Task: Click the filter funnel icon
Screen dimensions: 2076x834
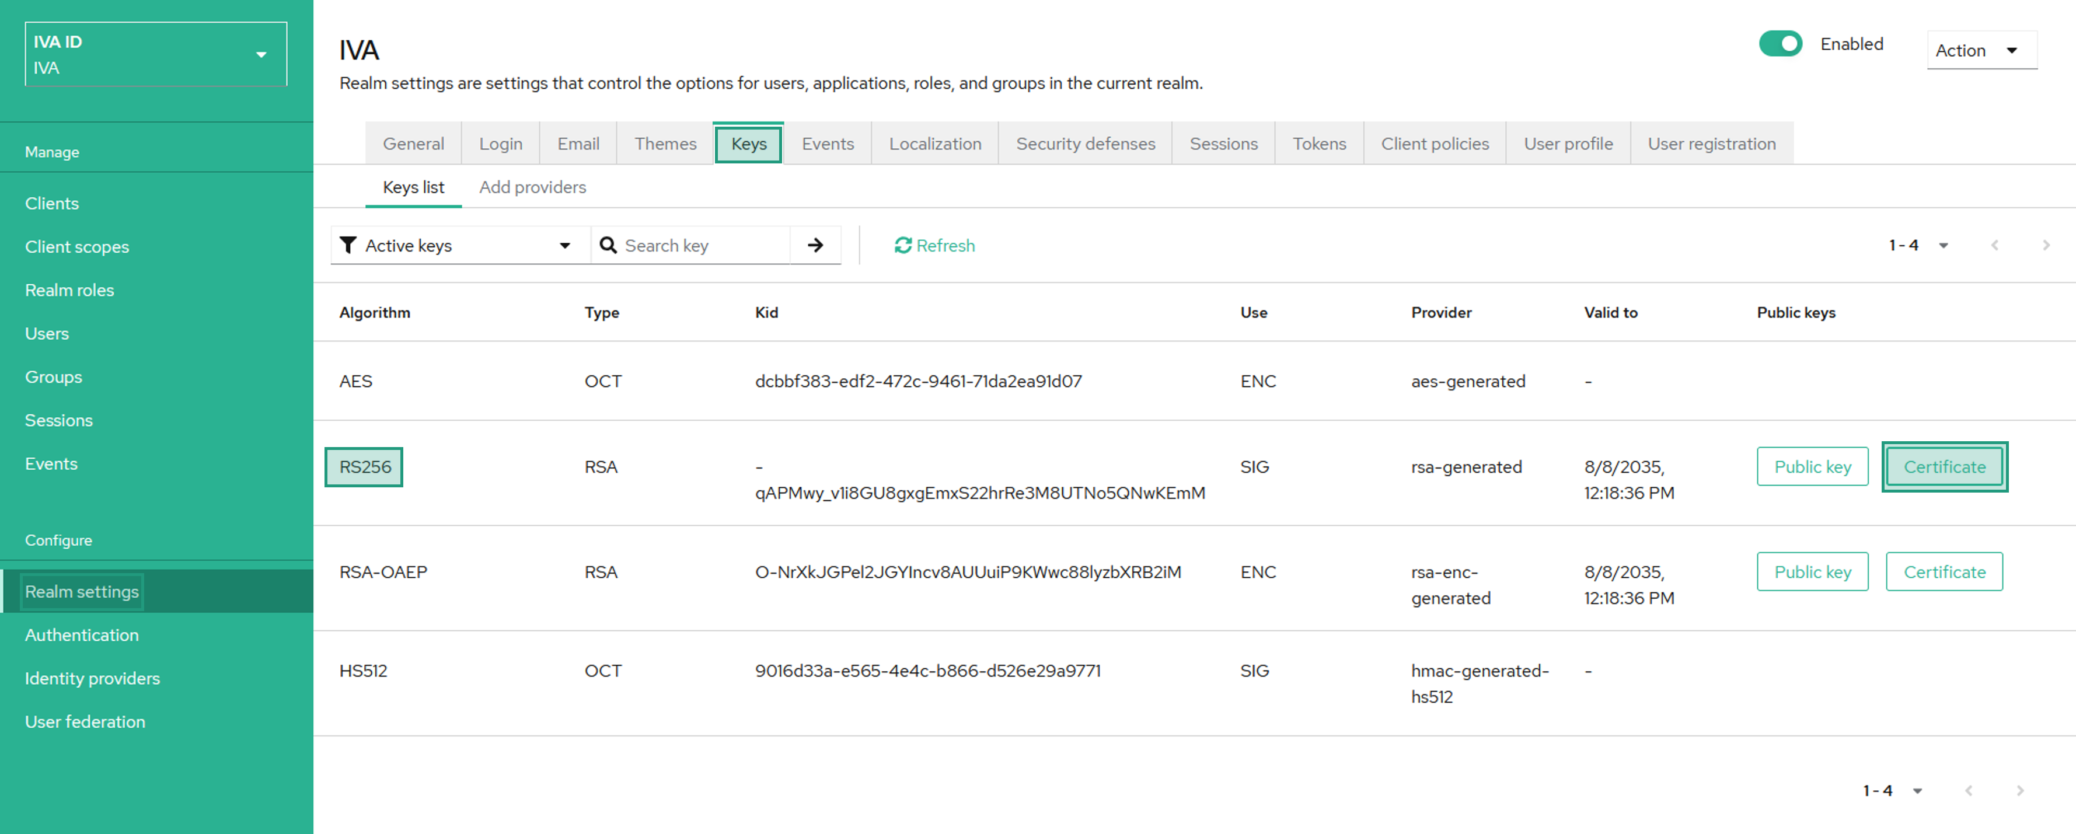Action: point(348,245)
